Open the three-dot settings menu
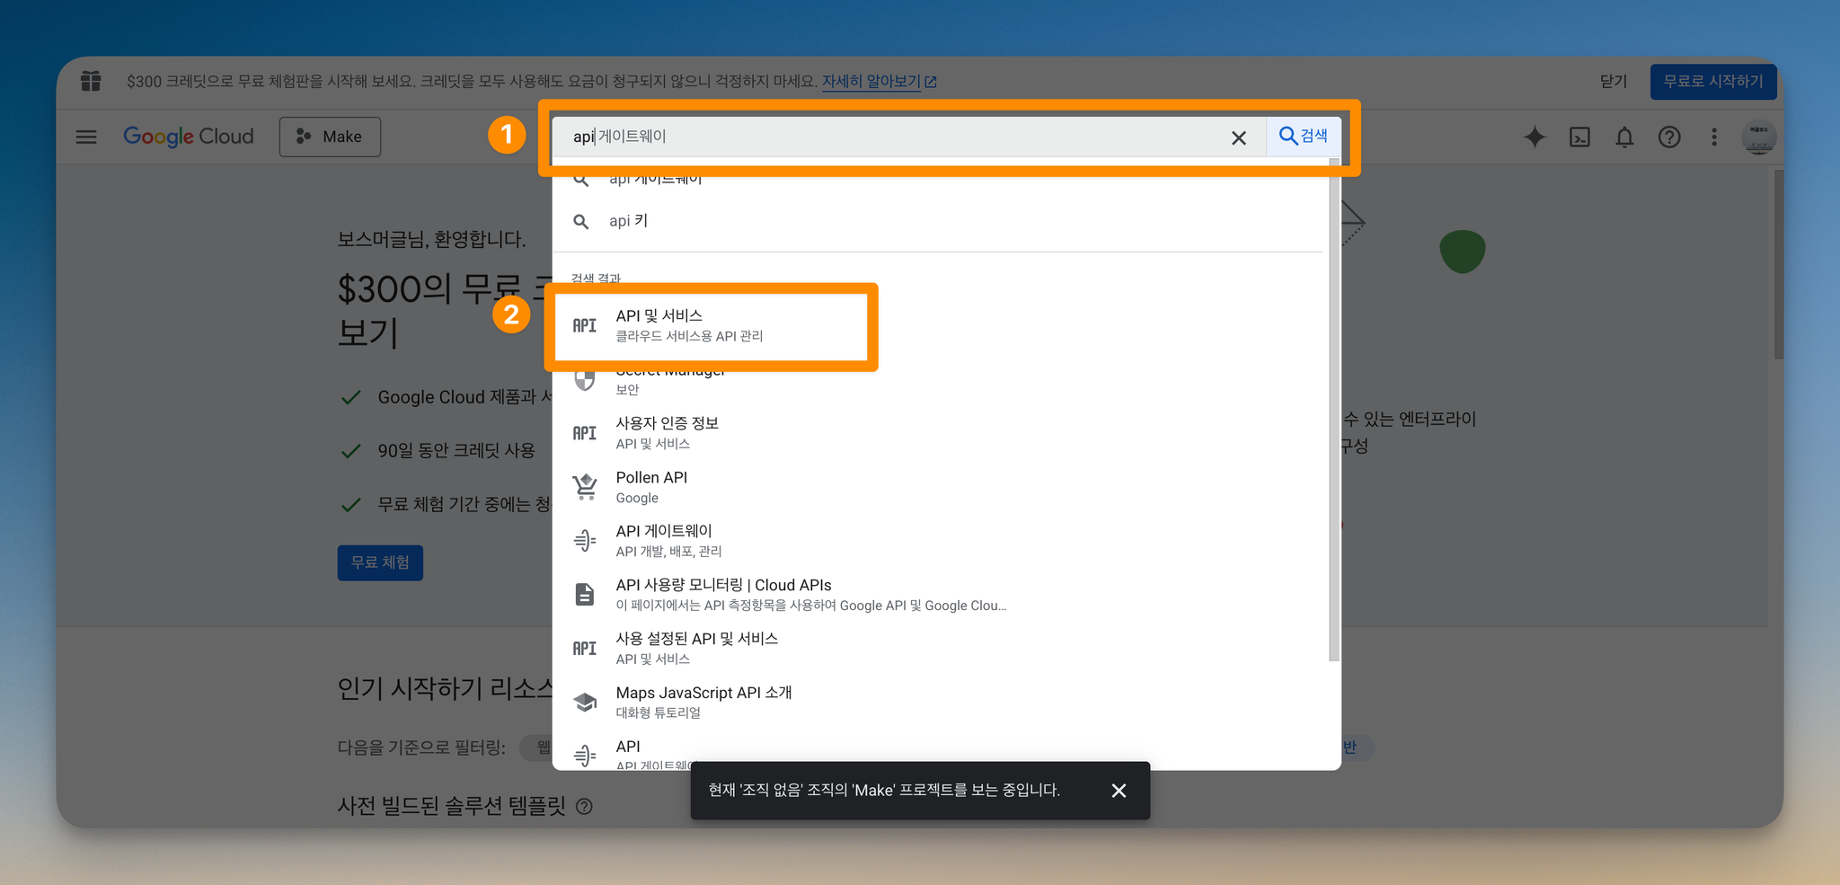The image size is (1840, 885). (1714, 137)
